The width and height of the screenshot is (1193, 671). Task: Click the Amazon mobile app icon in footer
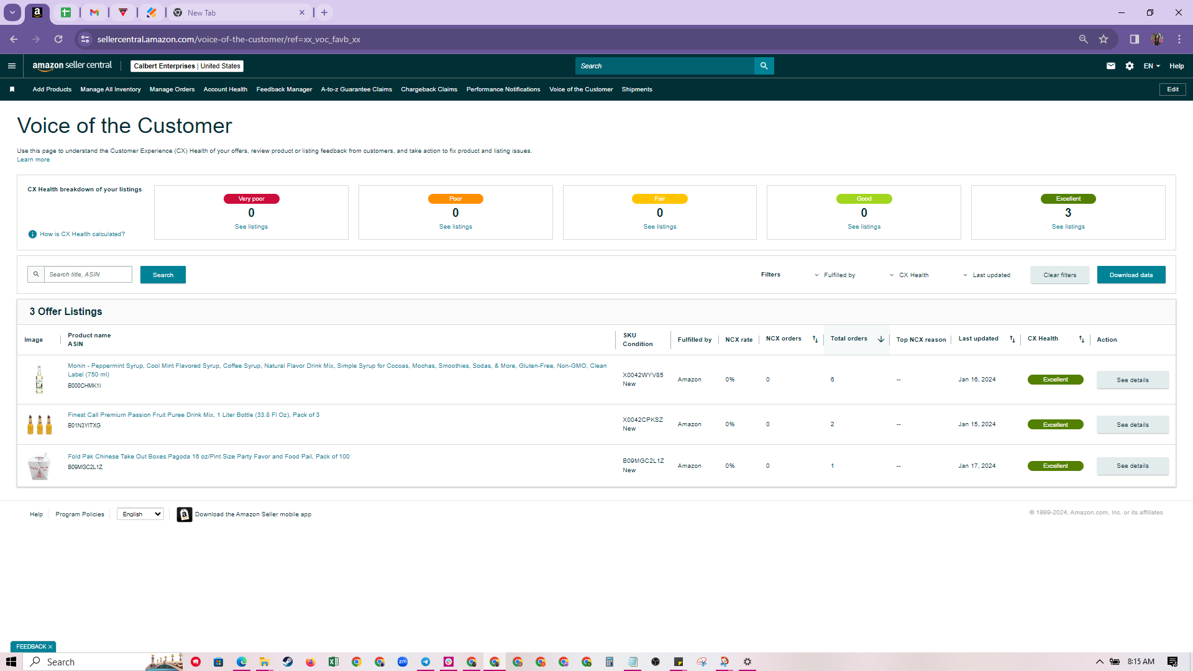coord(185,514)
